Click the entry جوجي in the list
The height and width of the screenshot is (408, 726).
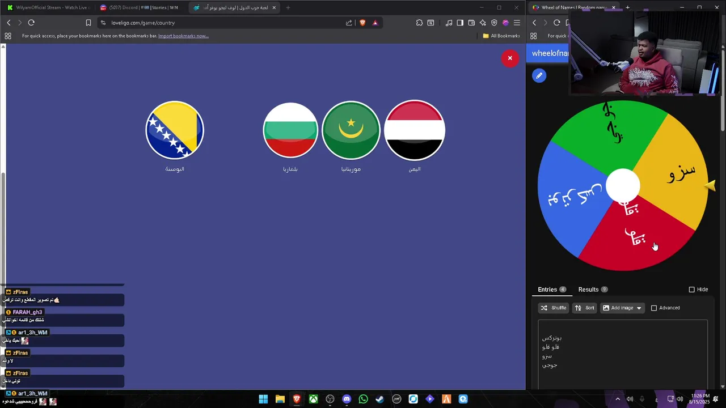click(x=550, y=365)
